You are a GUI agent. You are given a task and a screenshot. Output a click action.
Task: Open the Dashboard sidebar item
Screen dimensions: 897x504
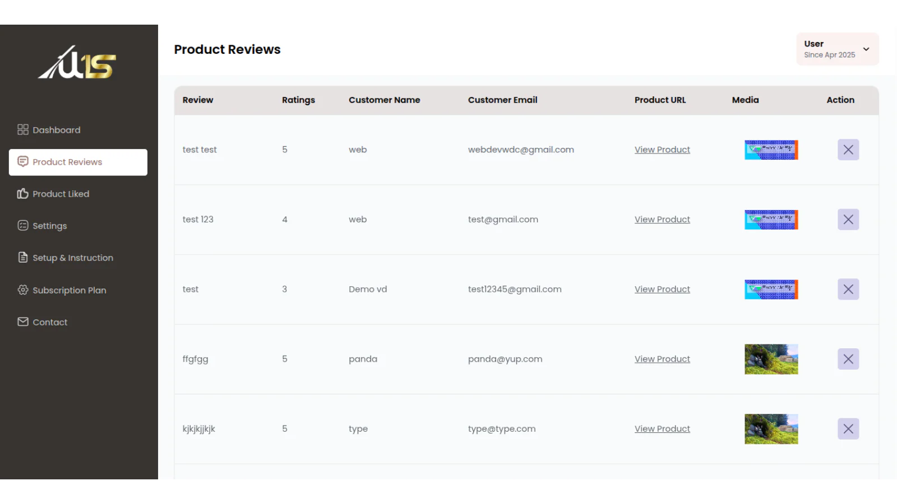point(49,130)
